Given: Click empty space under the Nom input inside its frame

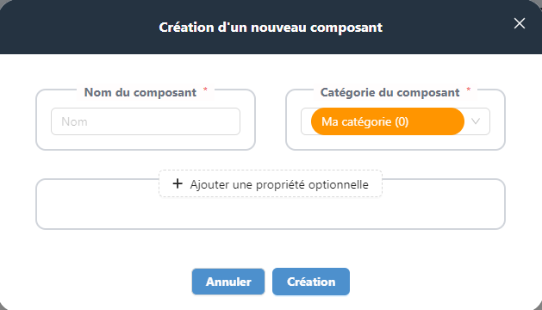Looking at the screenshot, I should click(x=146, y=142).
